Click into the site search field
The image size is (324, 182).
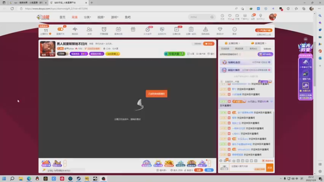tap(199, 17)
